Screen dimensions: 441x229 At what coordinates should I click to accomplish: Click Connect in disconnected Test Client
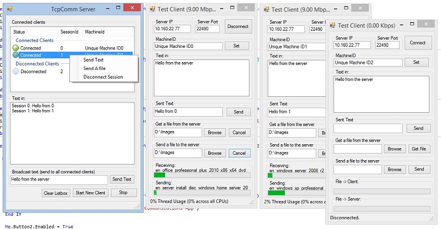pyautogui.click(x=418, y=43)
